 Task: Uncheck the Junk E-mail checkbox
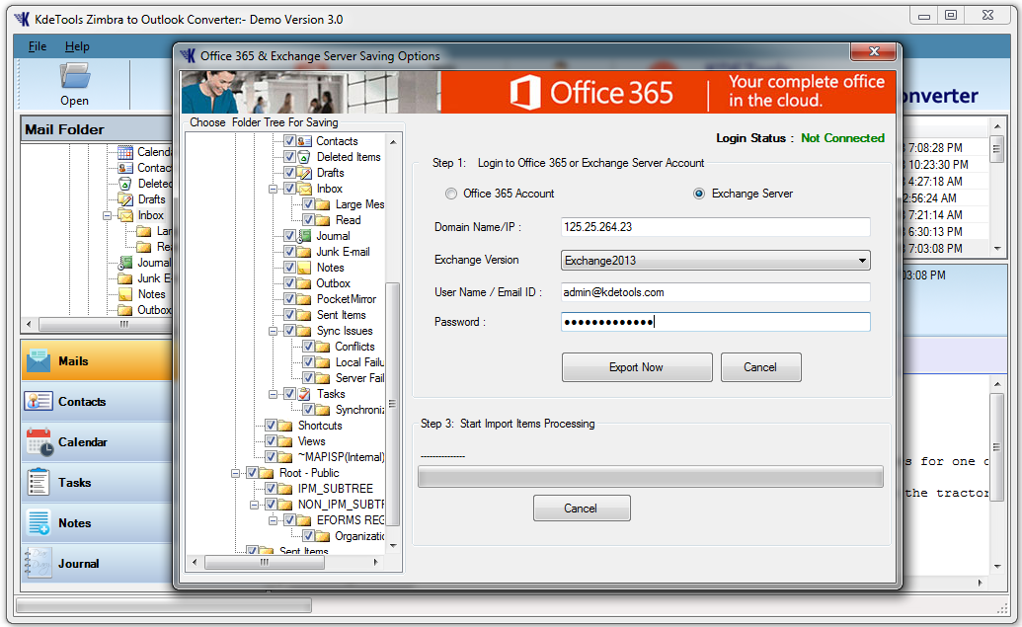290,252
